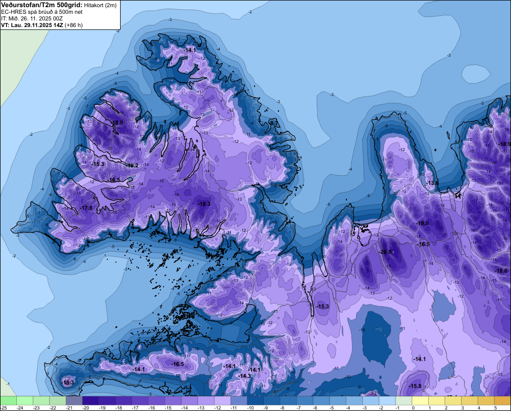Select the green -25 legend swatch
Image resolution: width=511 pixels, height=411 pixels.
[9, 401]
